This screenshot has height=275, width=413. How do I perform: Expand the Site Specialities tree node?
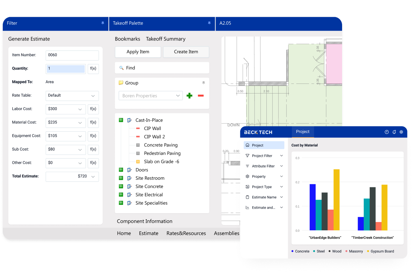tap(121, 203)
